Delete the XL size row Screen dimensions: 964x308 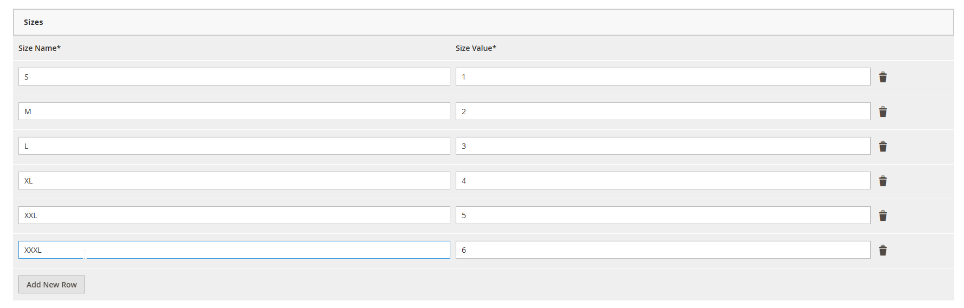[x=883, y=181]
